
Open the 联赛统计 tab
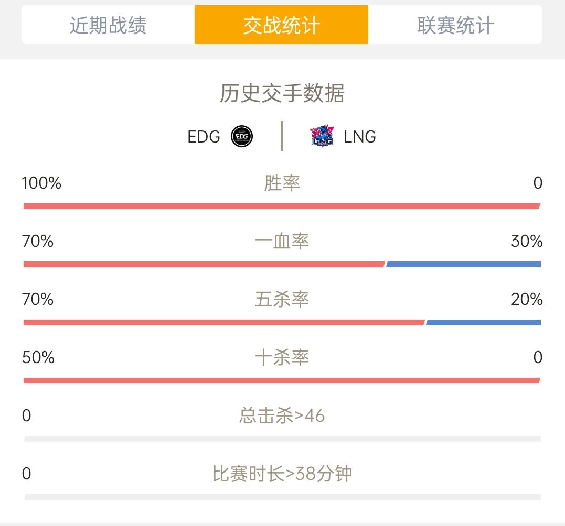click(x=455, y=25)
